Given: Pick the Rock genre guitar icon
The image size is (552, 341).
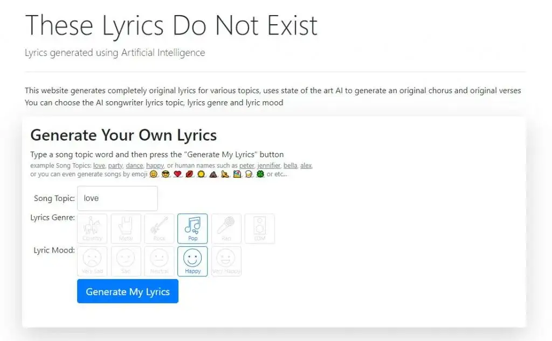Looking at the screenshot, I should click(x=159, y=228).
